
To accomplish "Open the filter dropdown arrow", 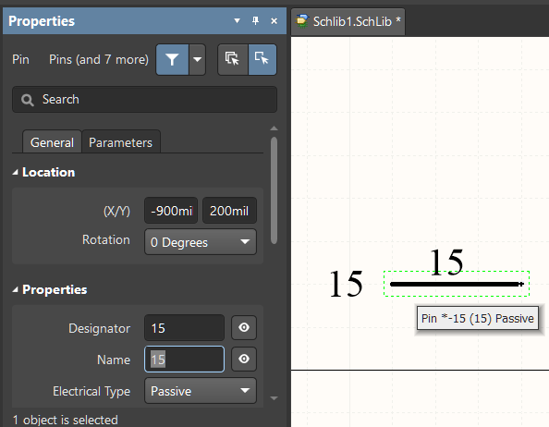I will coord(198,59).
